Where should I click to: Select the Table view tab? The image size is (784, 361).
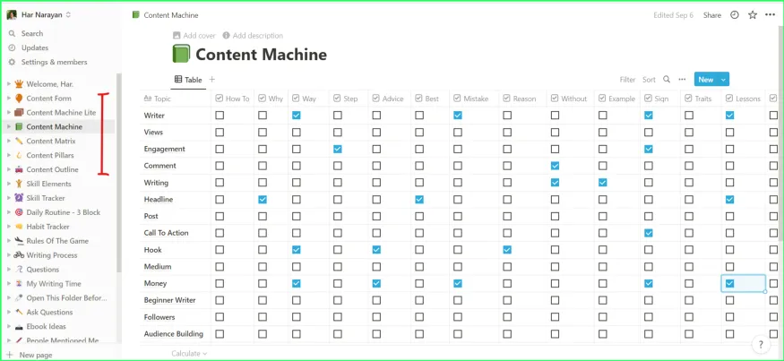pos(188,80)
